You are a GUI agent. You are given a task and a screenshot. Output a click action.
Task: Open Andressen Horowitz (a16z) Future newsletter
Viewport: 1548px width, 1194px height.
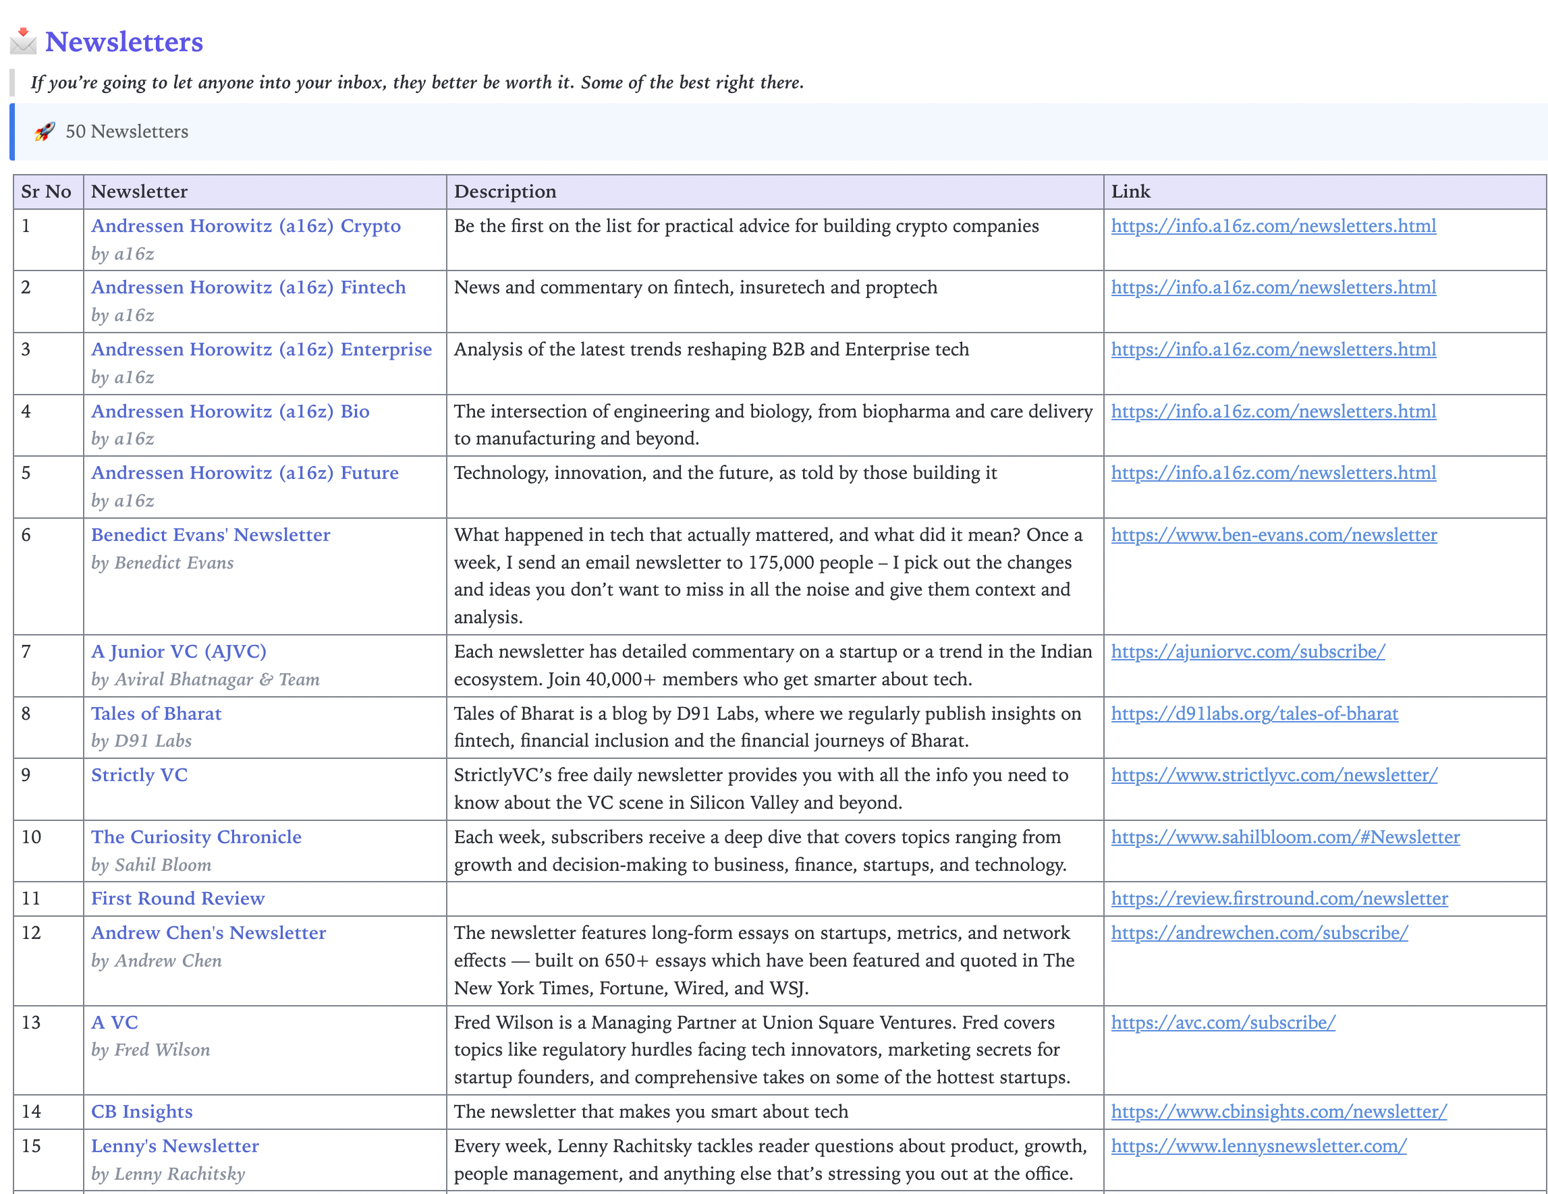click(245, 474)
